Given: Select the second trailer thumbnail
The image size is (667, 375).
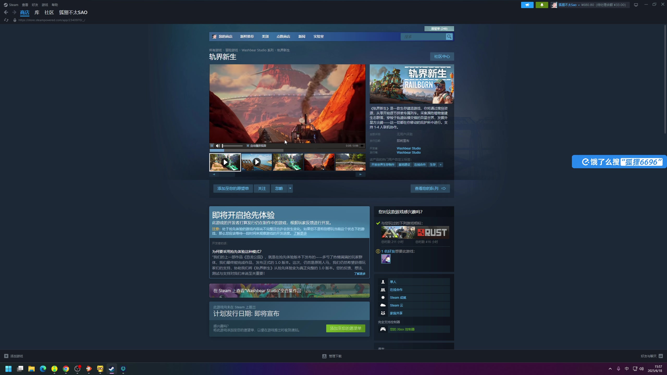Looking at the screenshot, I should click(257, 162).
